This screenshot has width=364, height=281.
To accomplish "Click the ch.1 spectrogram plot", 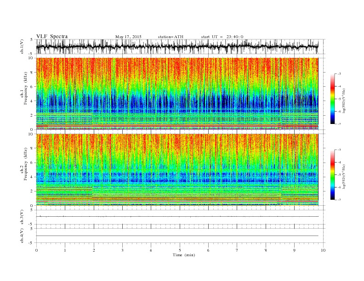I will pos(177,94).
